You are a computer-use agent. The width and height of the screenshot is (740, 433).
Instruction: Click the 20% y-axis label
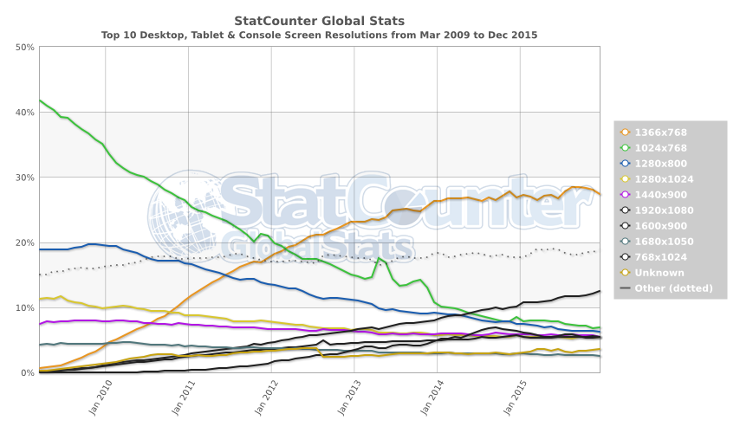[24, 242]
